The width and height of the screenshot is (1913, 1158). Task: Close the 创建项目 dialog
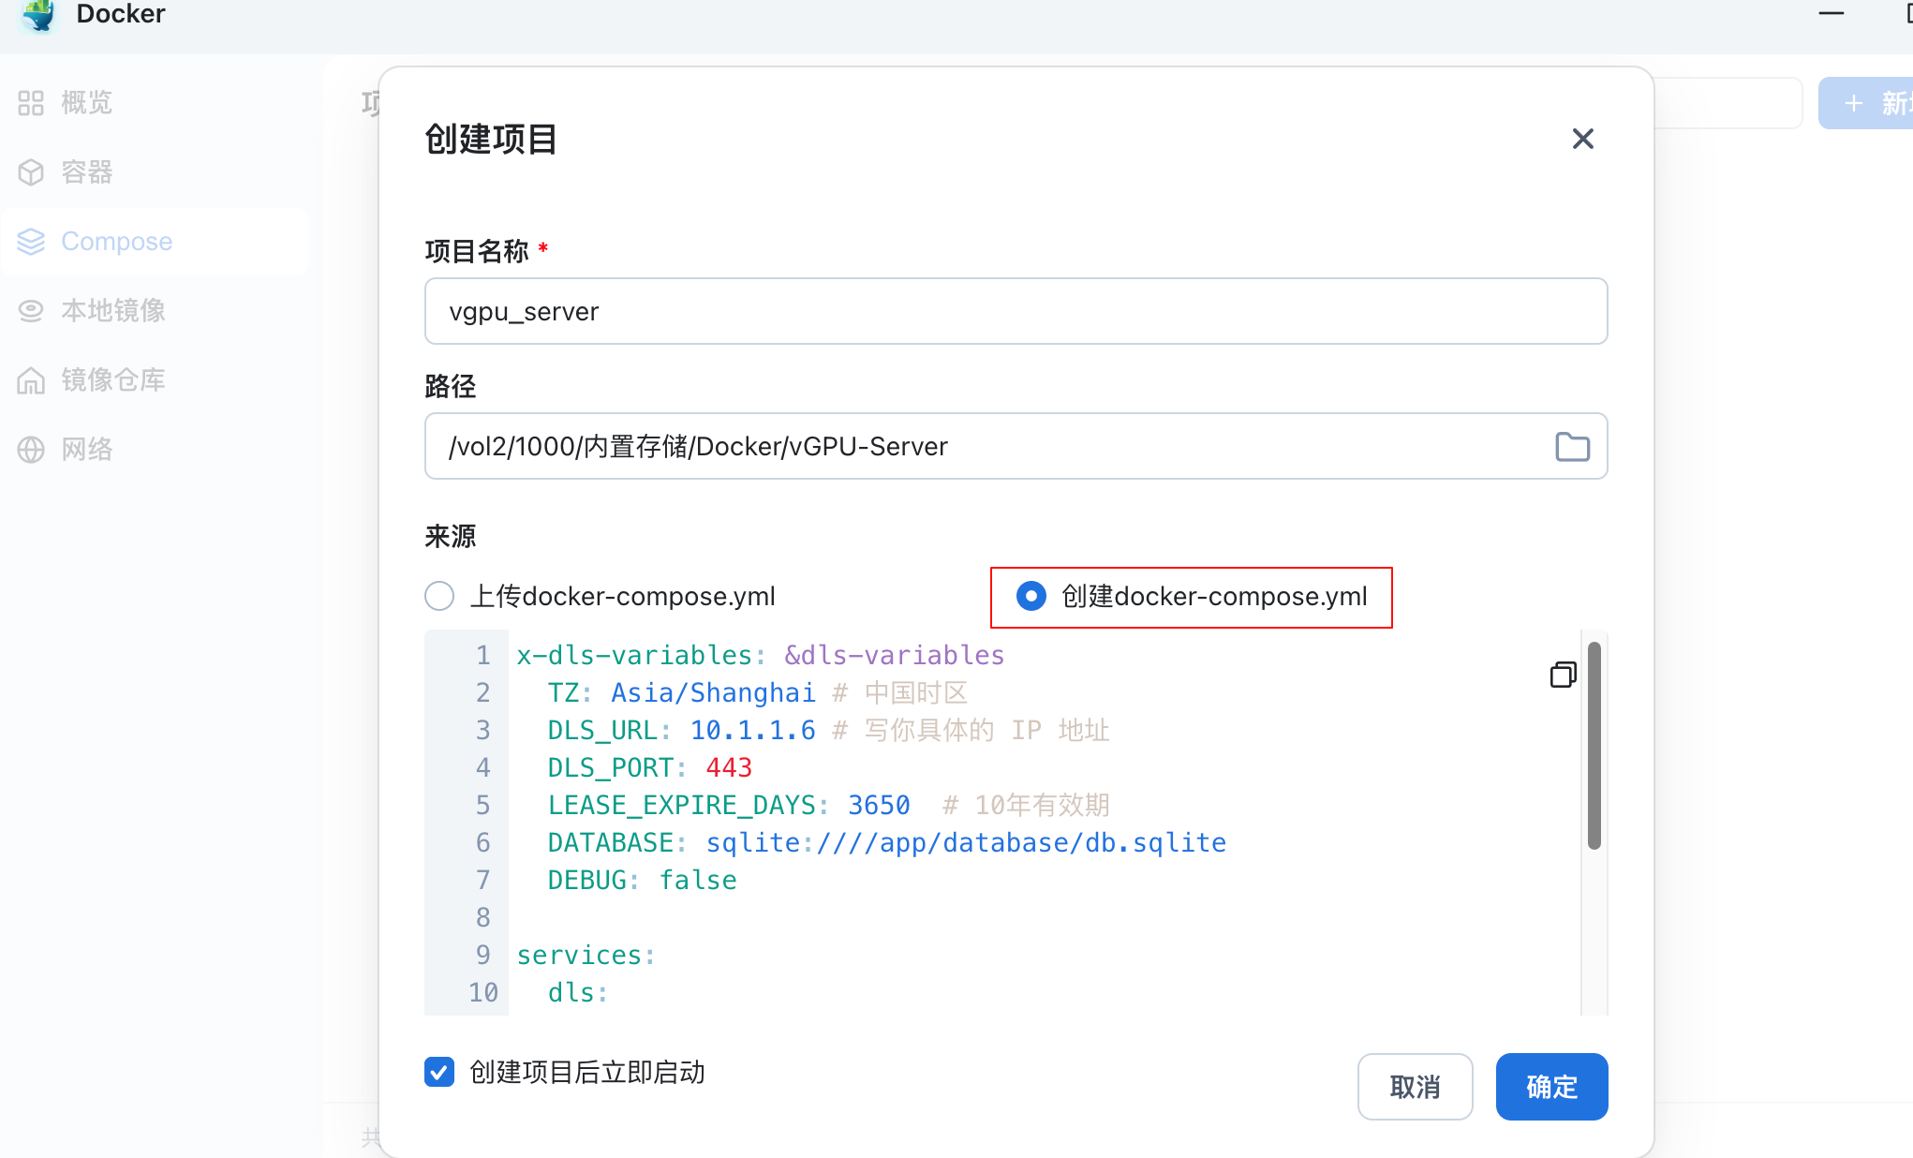tap(1583, 139)
